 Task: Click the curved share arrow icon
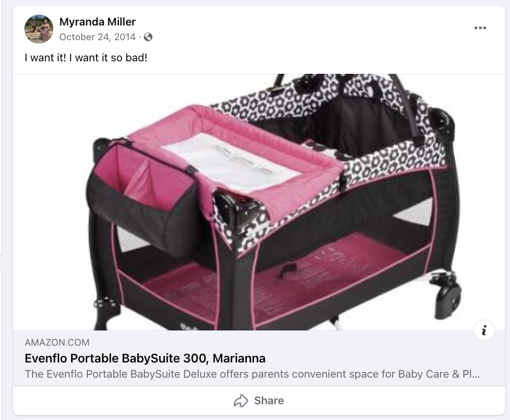point(241,401)
